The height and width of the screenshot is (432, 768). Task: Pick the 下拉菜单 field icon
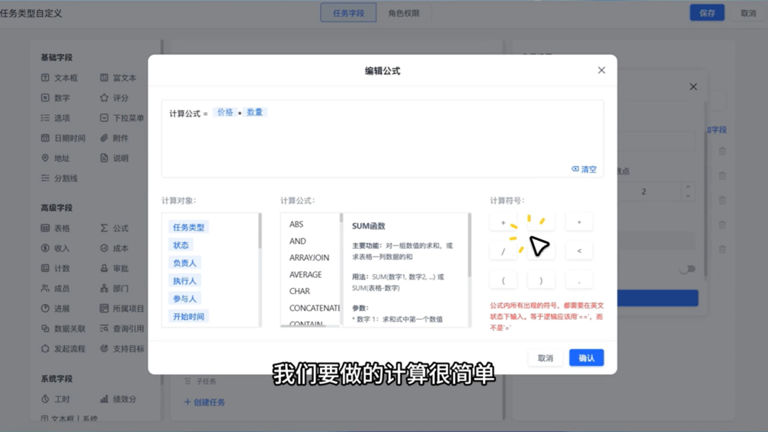click(x=104, y=118)
